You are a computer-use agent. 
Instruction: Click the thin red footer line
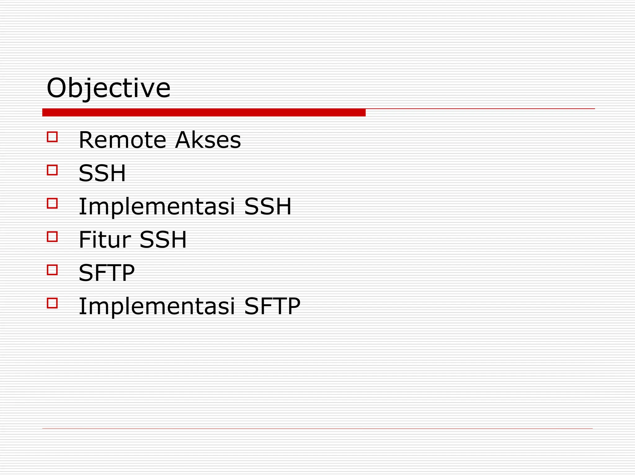(x=317, y=429)
